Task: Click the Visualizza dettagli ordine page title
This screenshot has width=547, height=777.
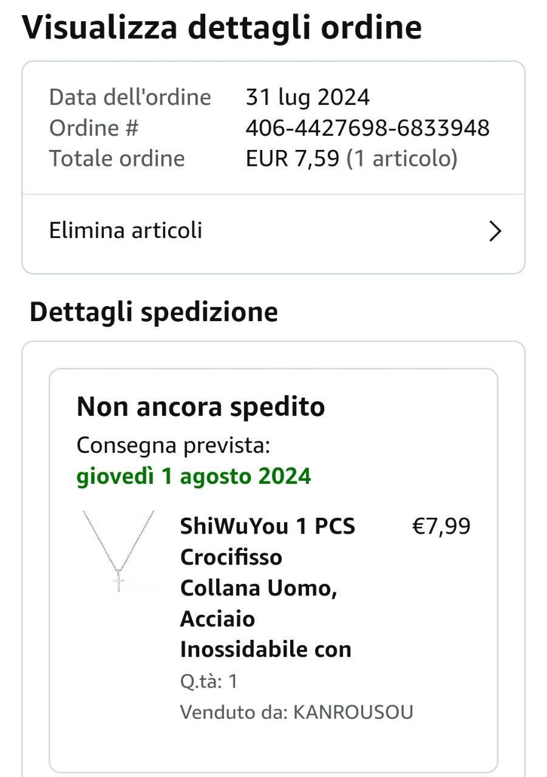Action: pos(222,27)
